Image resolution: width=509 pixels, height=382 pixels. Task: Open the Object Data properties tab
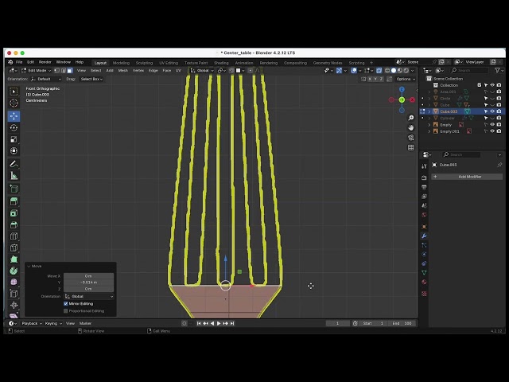point(424,272)
